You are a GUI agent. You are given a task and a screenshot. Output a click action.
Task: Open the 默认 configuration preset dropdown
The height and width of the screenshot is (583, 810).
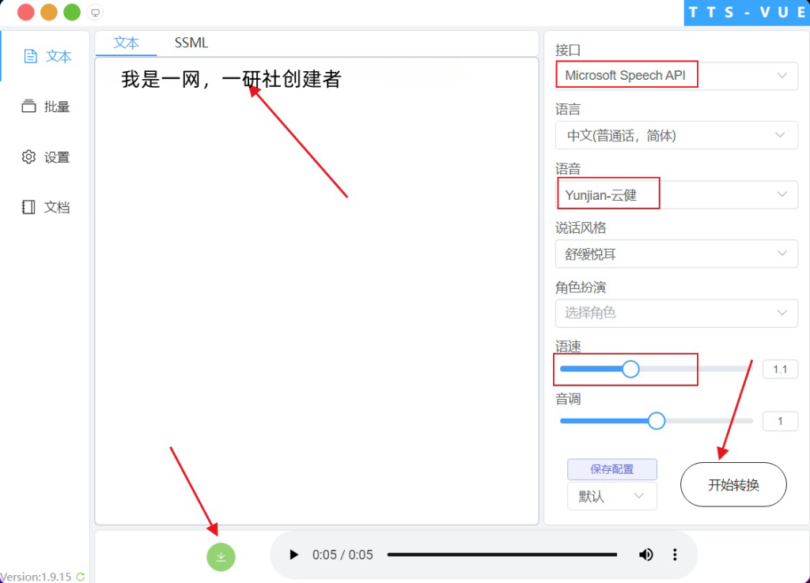611,496
